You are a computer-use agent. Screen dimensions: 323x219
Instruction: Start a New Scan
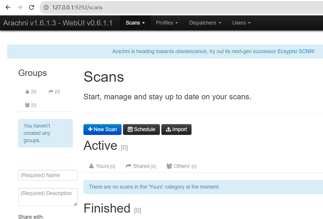pyautogui.click(x=102, y=129)
